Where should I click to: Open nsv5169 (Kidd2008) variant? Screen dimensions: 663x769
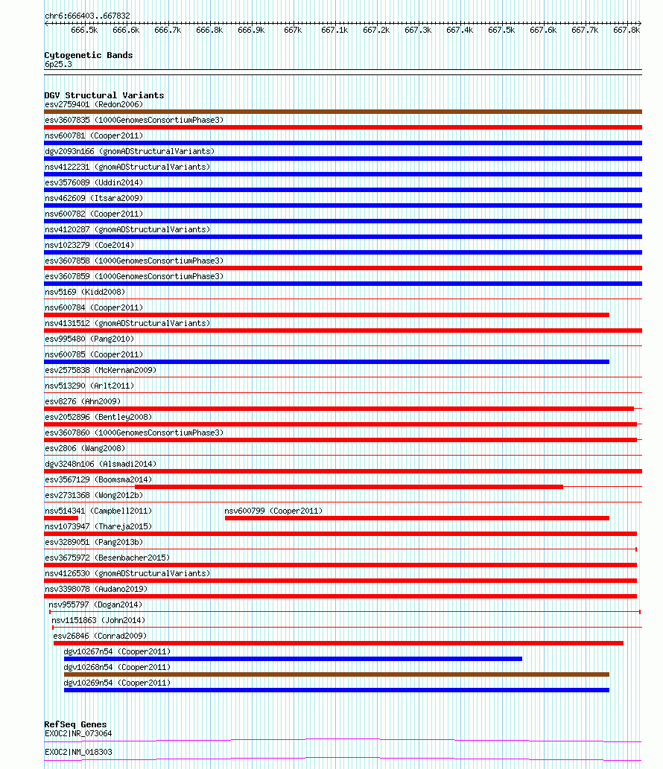(85, 293)
